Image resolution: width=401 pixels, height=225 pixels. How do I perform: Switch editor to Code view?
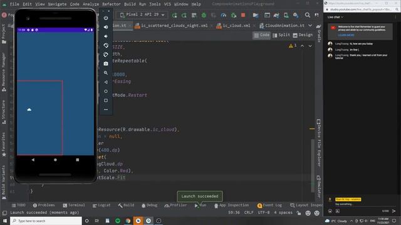[262, 35]
